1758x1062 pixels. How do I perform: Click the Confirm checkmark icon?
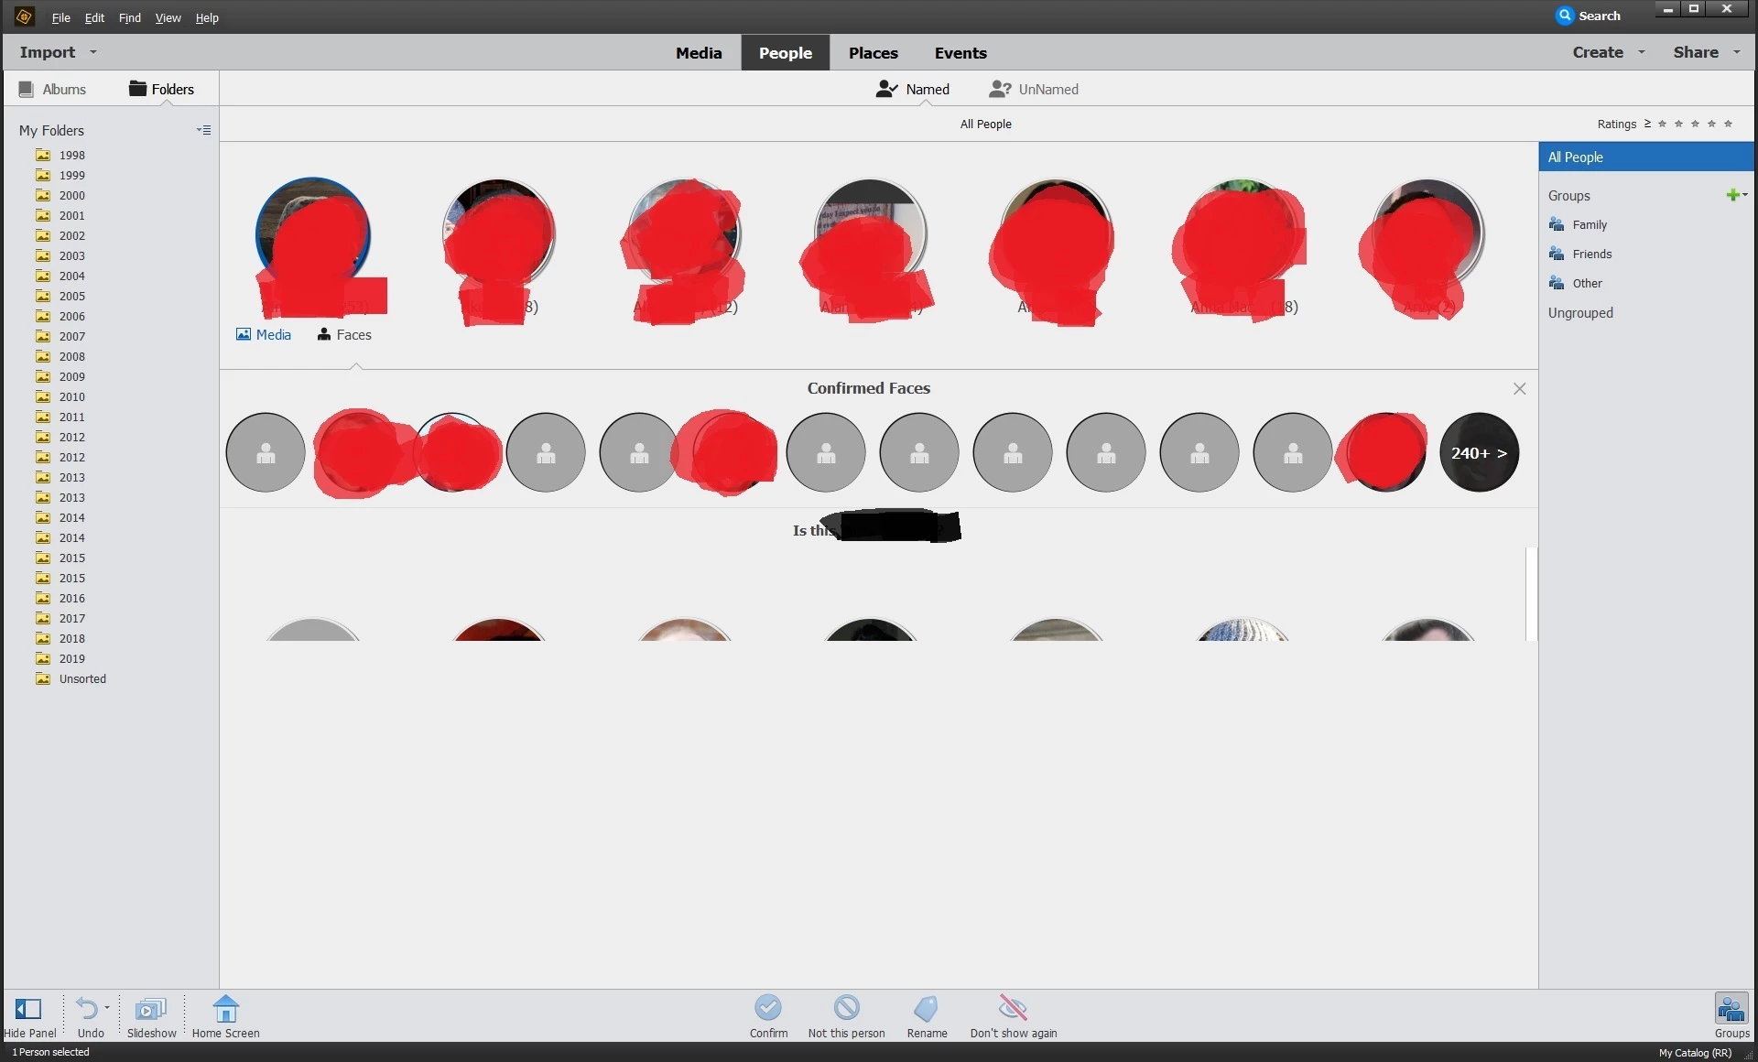click(x=767, y=1008)
